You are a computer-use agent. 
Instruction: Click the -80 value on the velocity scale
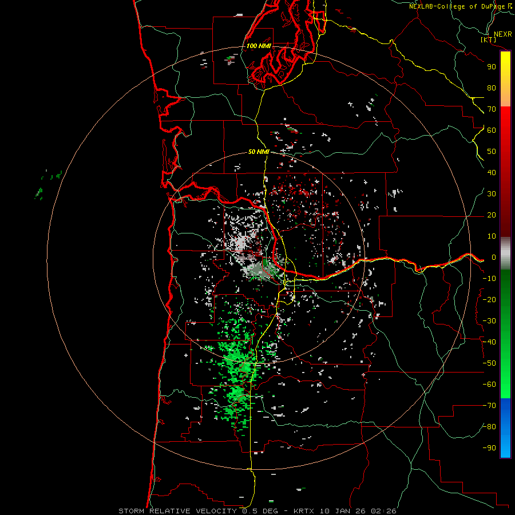coord(489,427)
